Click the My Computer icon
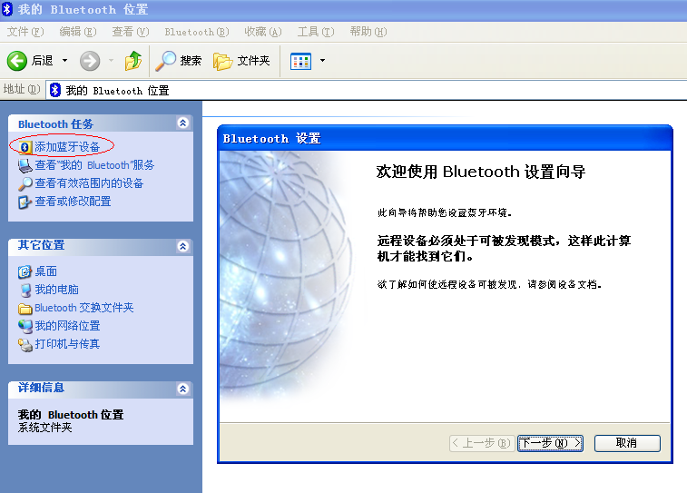Viewport: 687px width, 493px height. tap(25, 291)
